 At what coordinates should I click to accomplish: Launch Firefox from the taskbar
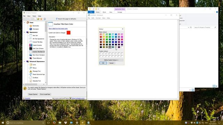click(54, 123)
